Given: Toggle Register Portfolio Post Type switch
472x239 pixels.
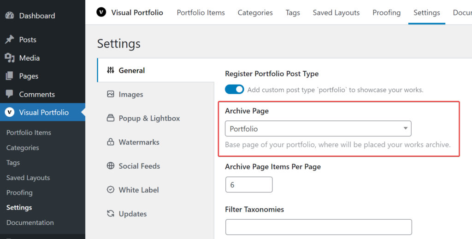Looking at the screenshot, I should tap(235, 89).
